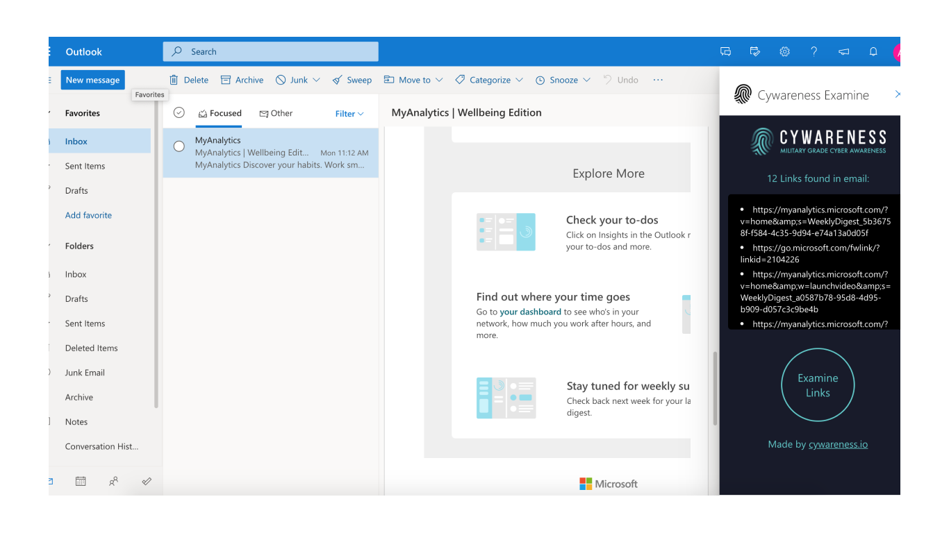Viewport: 949px width, 533px height.
Task: Archive the selected message using the toolbar
Action: (x=242, y=80)
